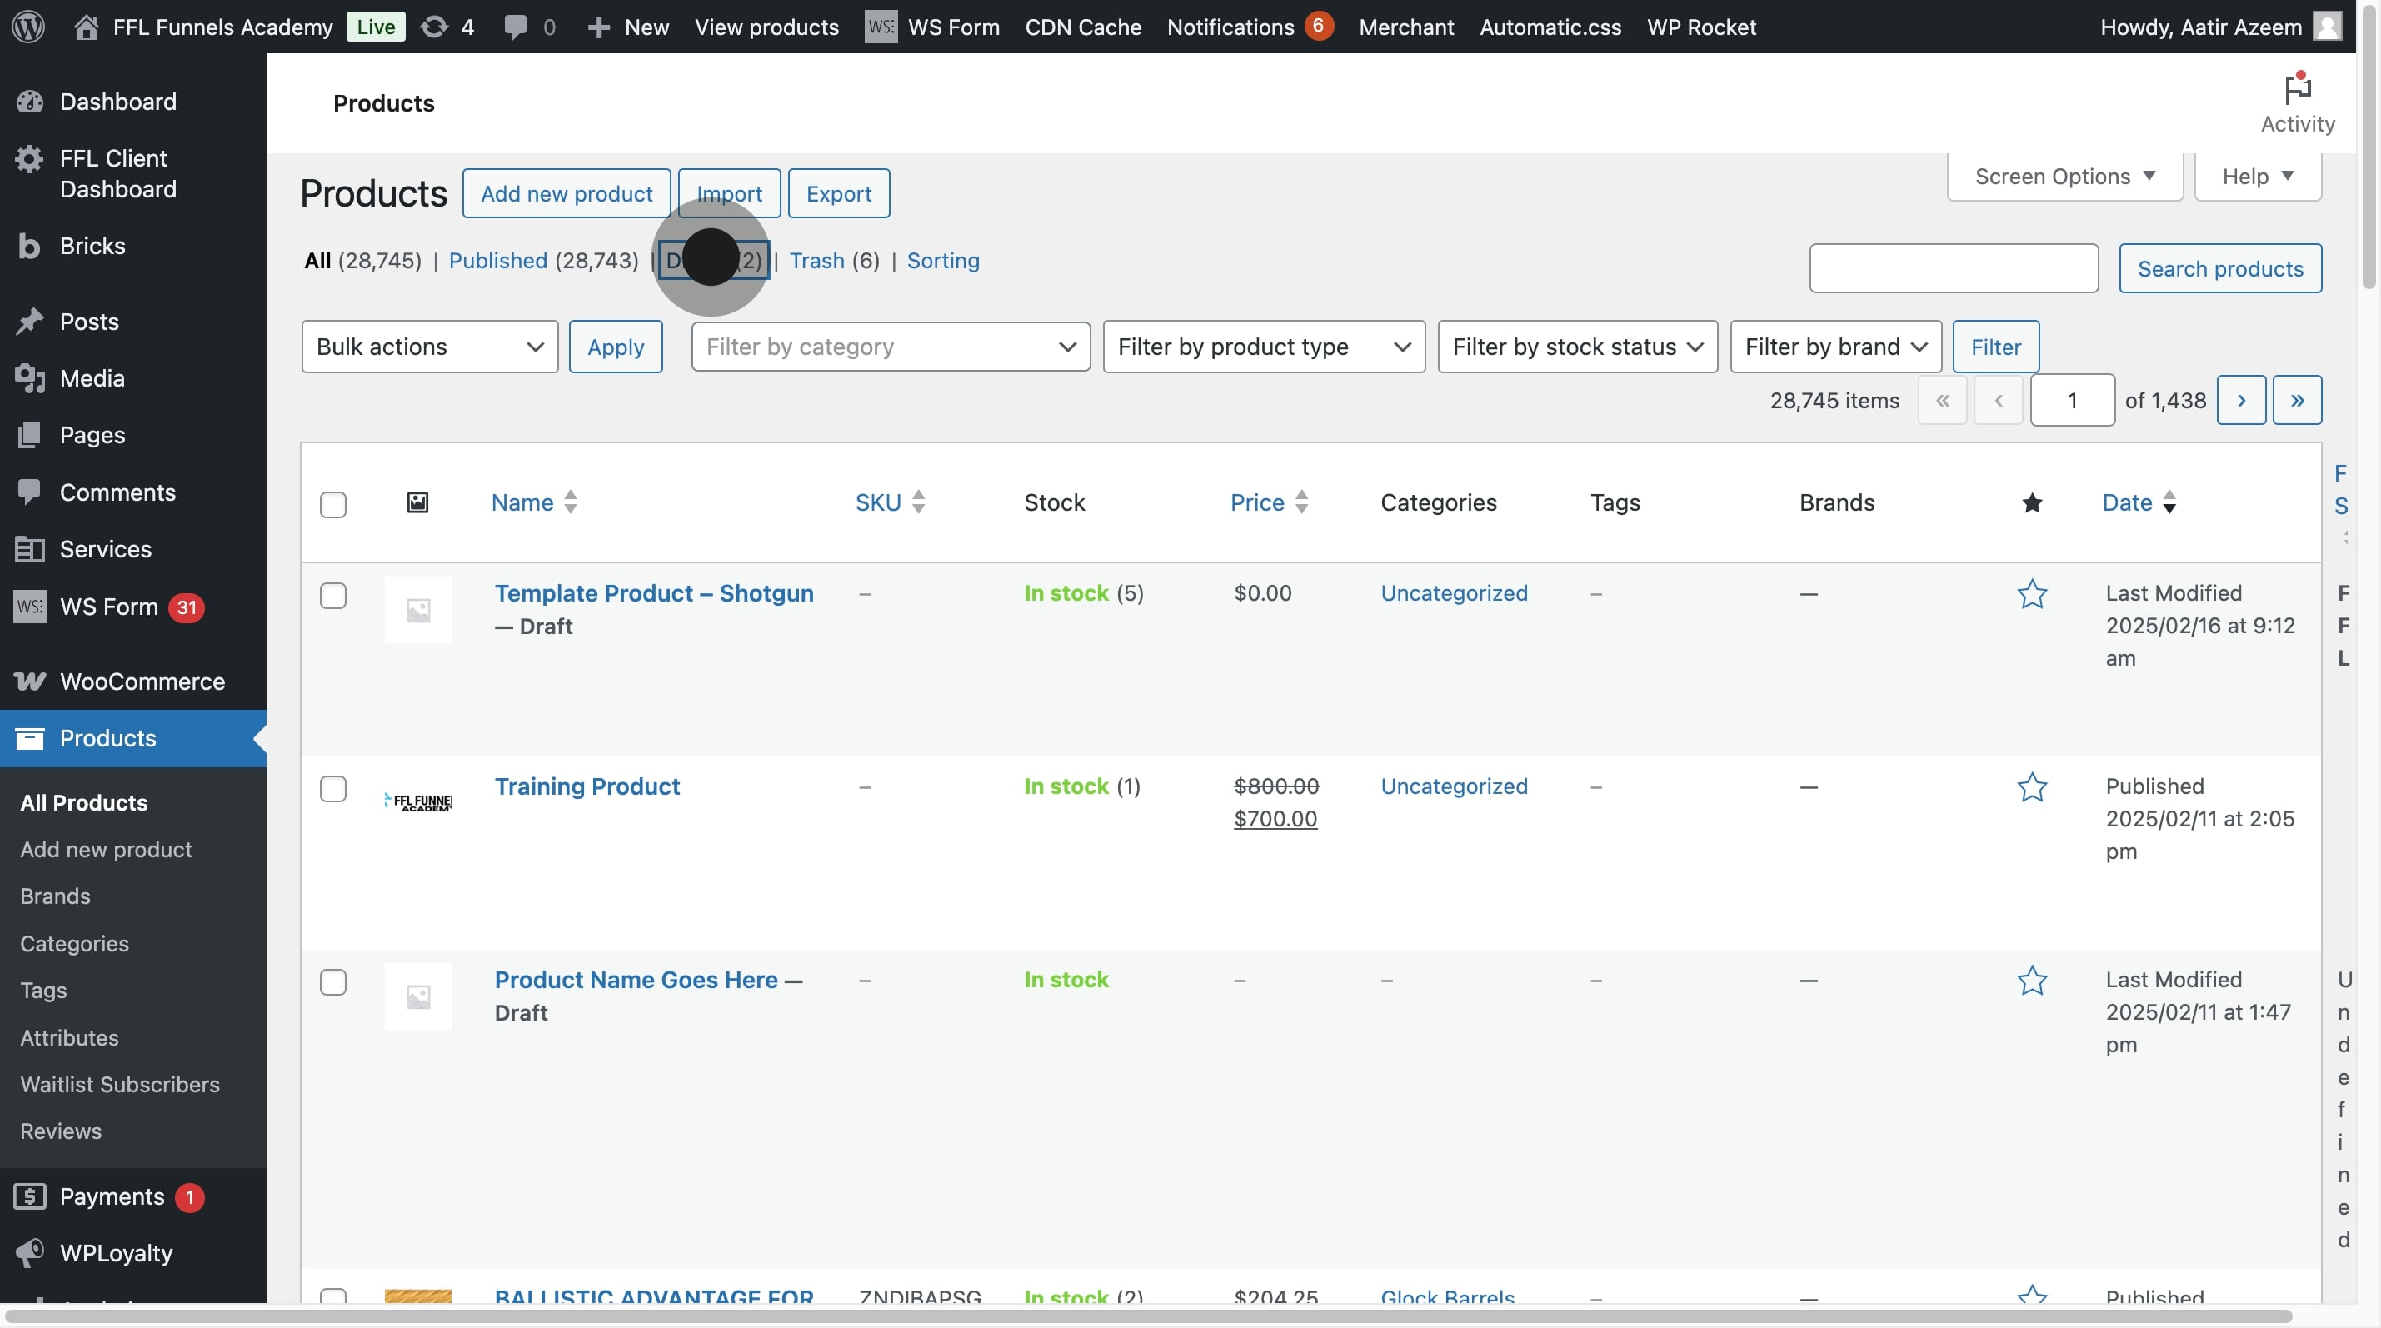Check the select all products checkbox

(x=332, y=505)
